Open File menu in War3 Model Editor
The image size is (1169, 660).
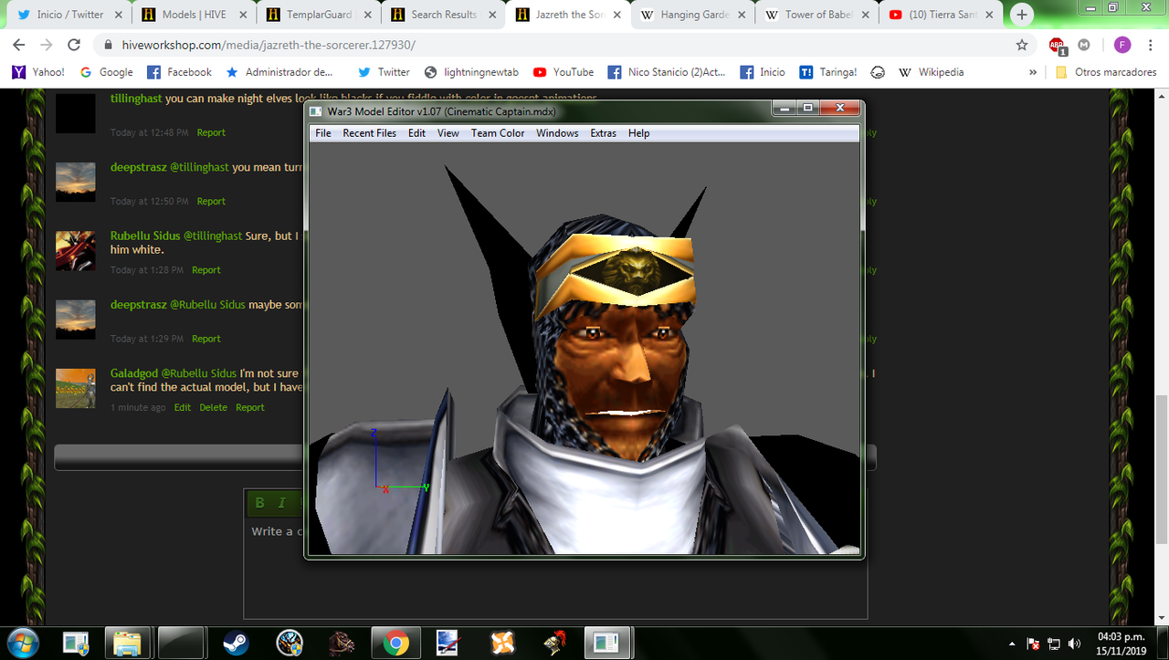point(323,133)
